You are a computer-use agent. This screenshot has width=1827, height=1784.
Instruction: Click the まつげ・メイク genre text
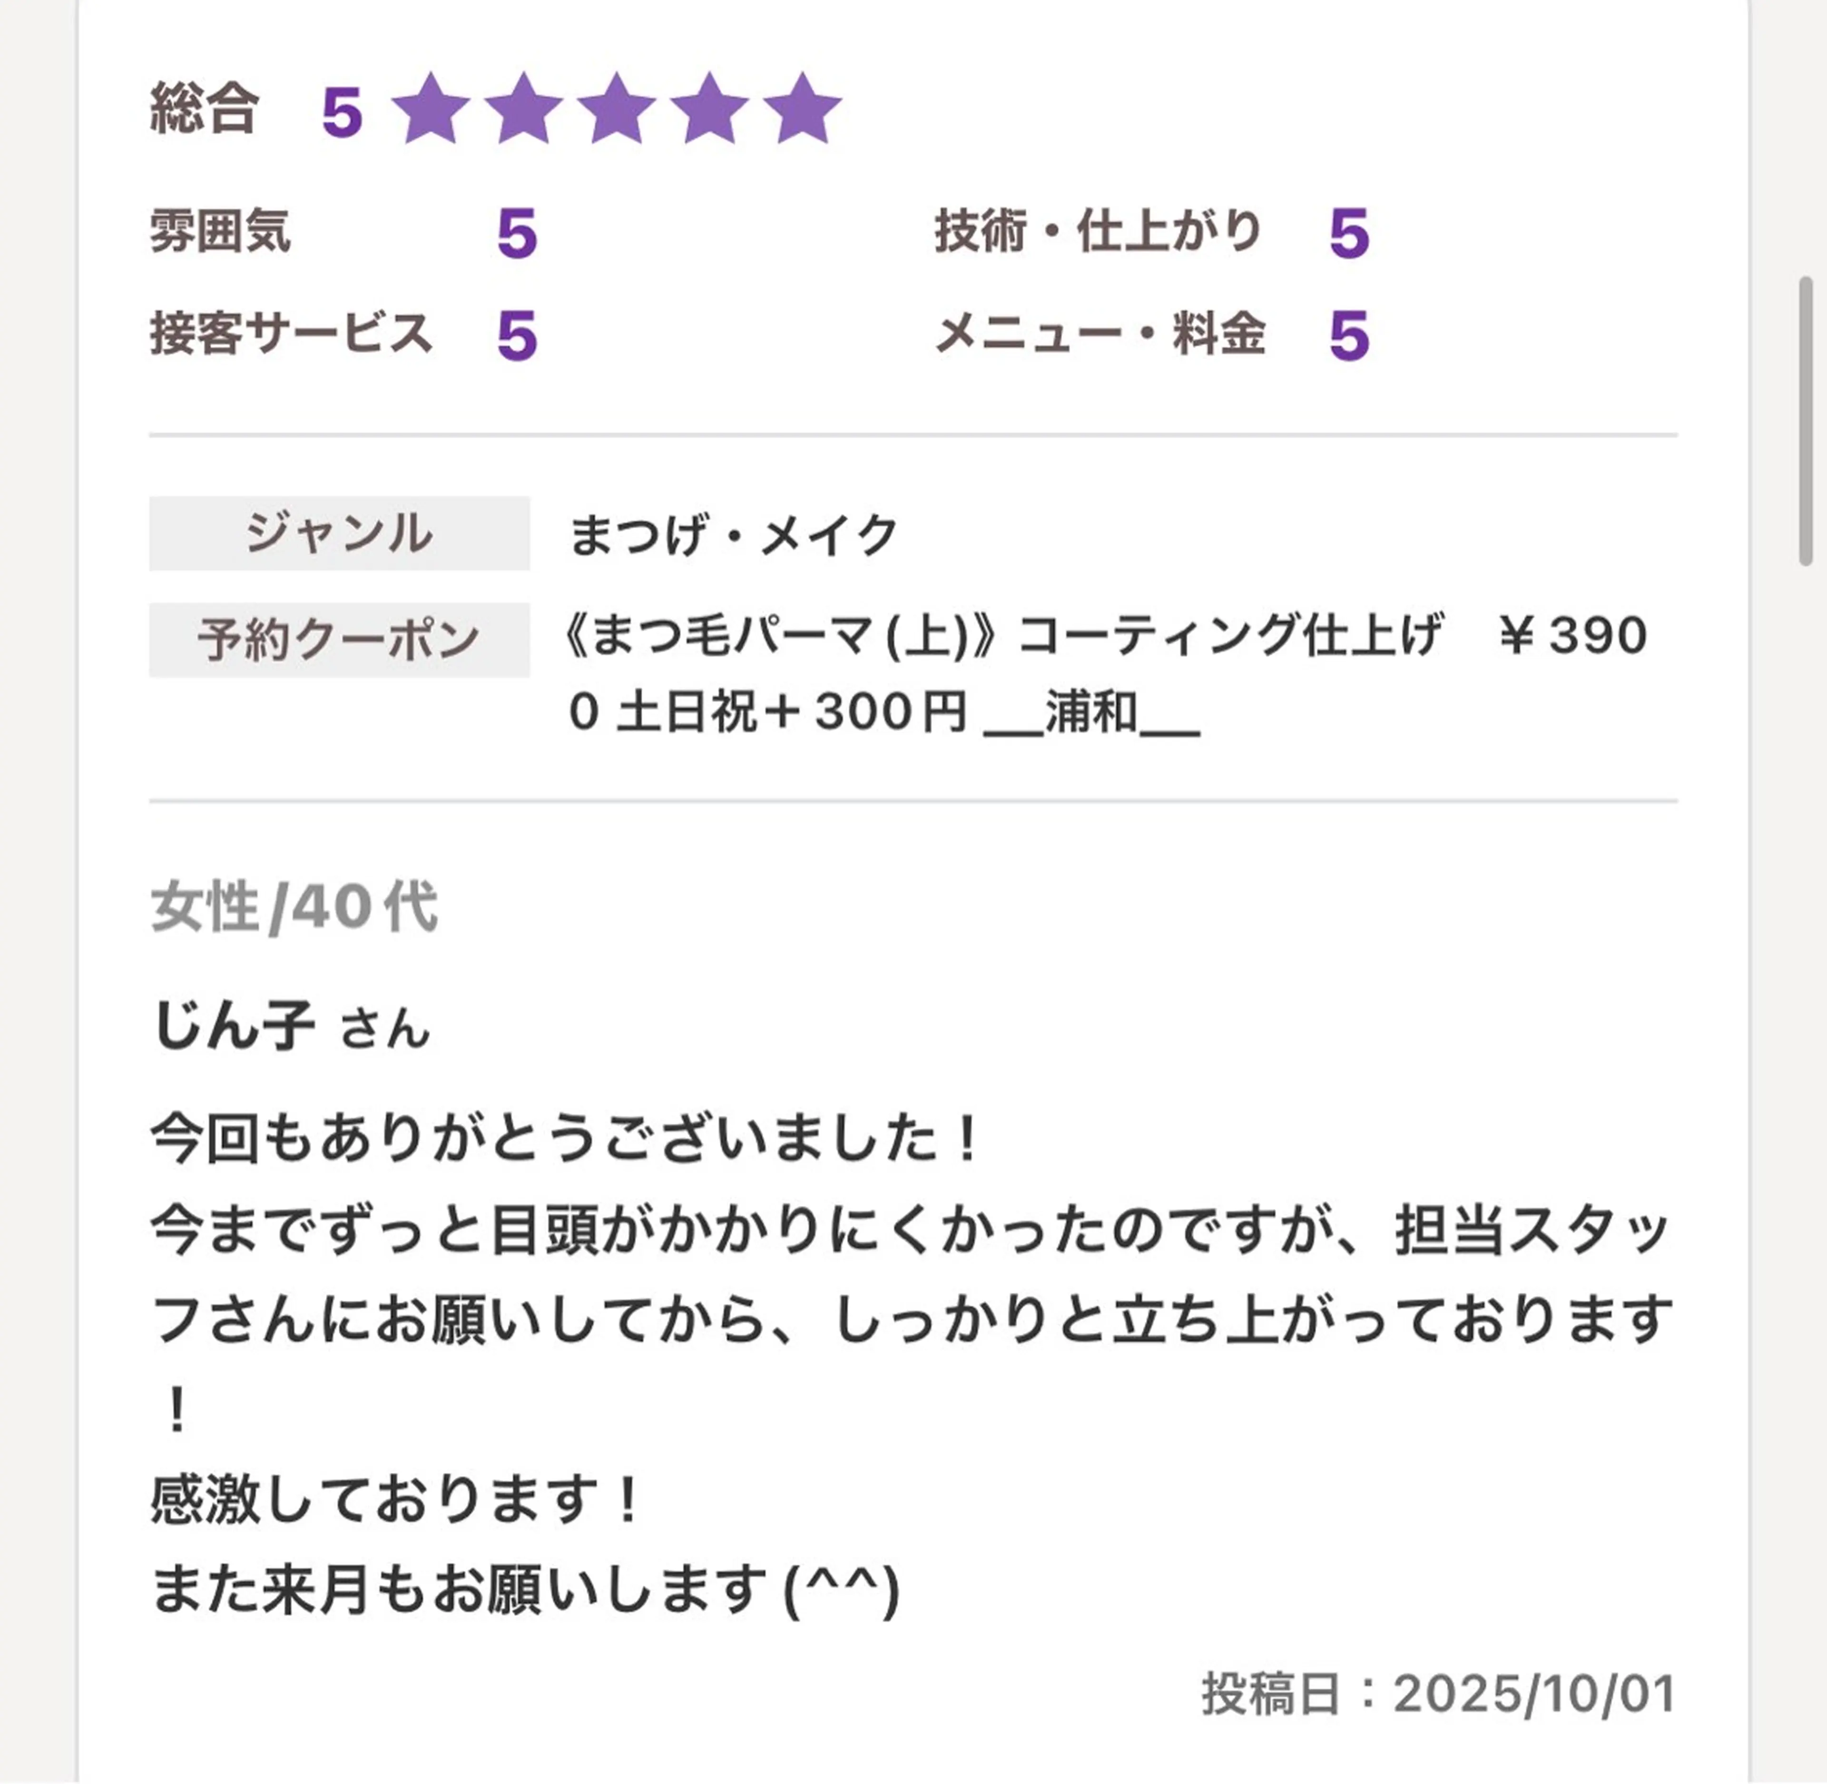tap(734, 535)
